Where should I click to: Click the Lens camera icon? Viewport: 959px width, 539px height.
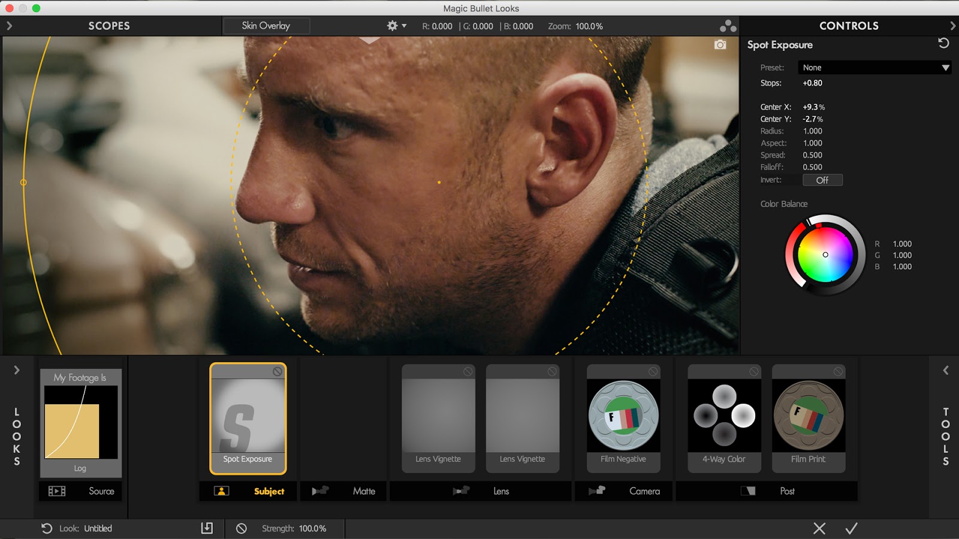point(461,491)
